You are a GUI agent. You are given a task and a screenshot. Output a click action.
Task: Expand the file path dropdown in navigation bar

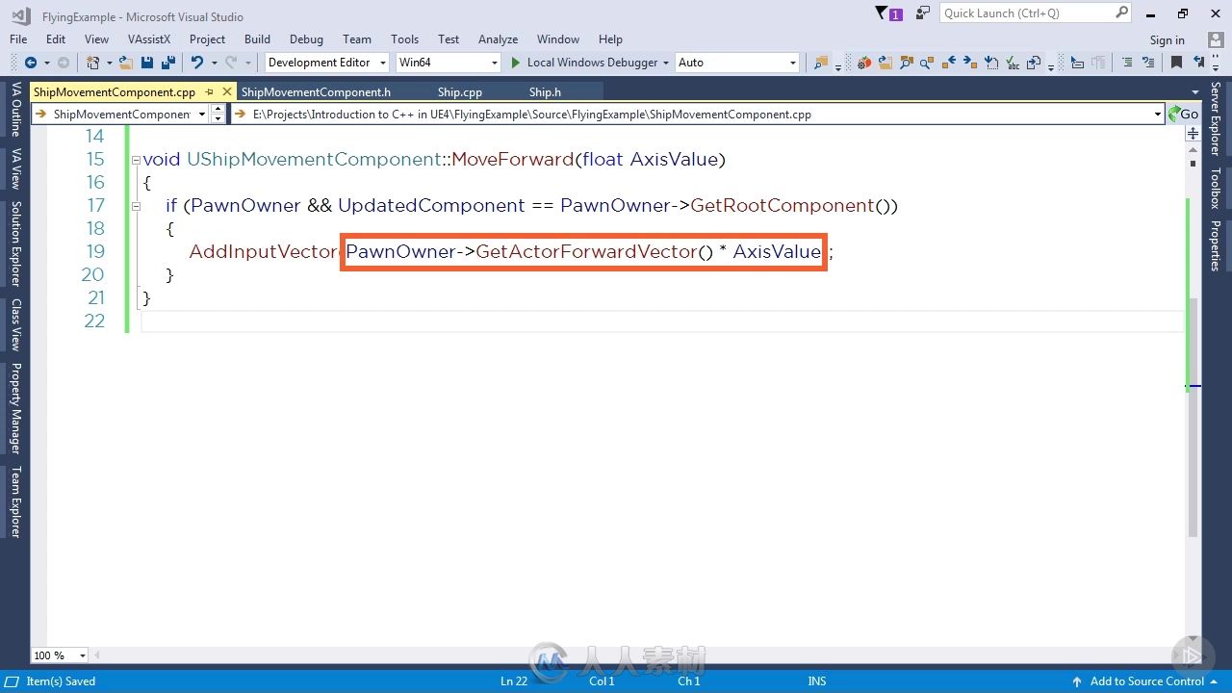pyautogui.click(x=1158, y=114)
